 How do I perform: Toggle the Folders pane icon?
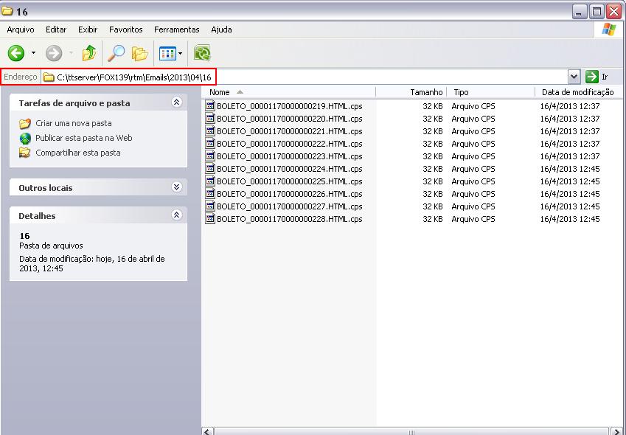139,53
